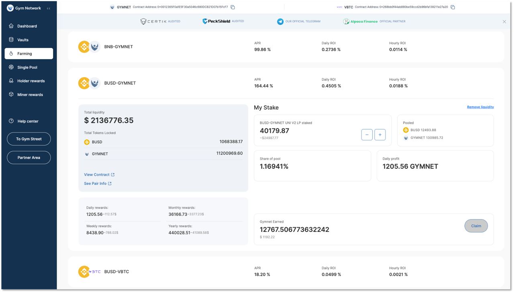This screenshot has height=293, width=514.
Task: Click the Remove liquidity link
Action: click(x=480, y=107)
